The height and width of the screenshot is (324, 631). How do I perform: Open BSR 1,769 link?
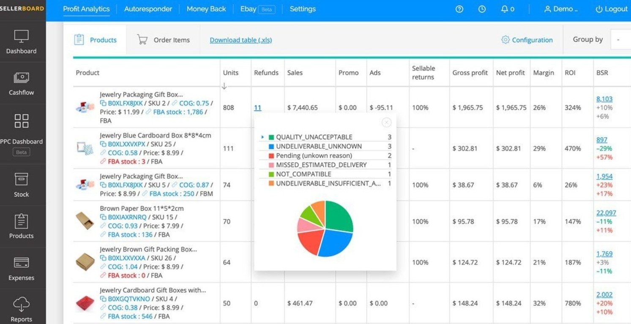(604, 254)
